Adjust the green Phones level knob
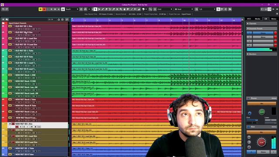The image size is (279, 157). 262,112
